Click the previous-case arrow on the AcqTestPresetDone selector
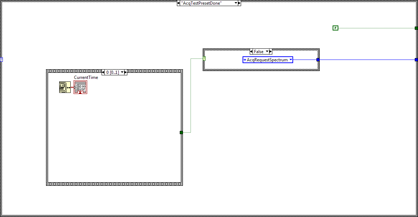The height and width of the screenshot is (217, 418). 179,3
